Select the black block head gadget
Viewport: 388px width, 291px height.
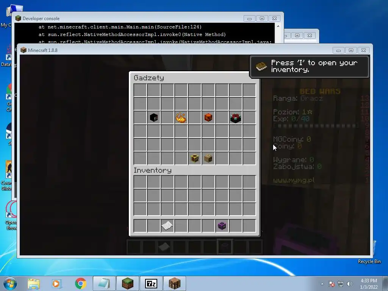[154, 117]
